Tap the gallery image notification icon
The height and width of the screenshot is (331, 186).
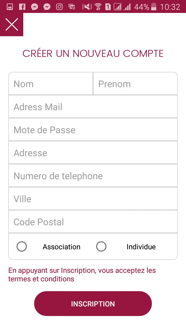click(10, 7)
